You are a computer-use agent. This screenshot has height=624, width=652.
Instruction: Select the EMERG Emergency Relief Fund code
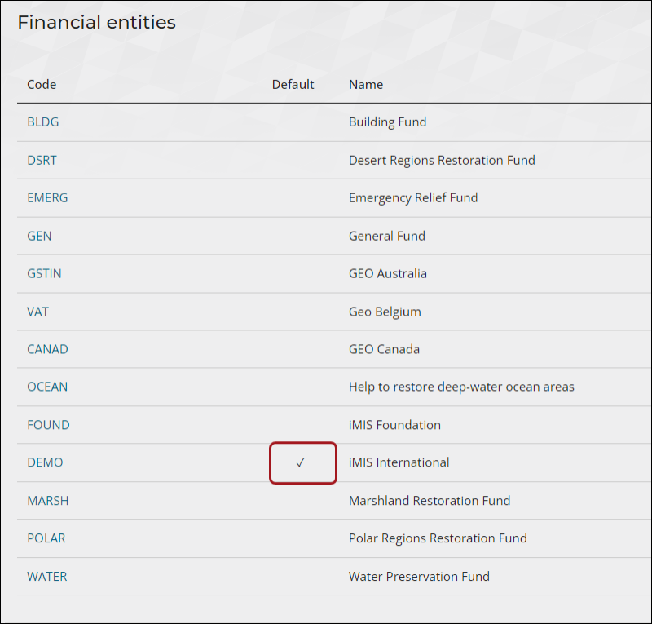click(46, 197)
